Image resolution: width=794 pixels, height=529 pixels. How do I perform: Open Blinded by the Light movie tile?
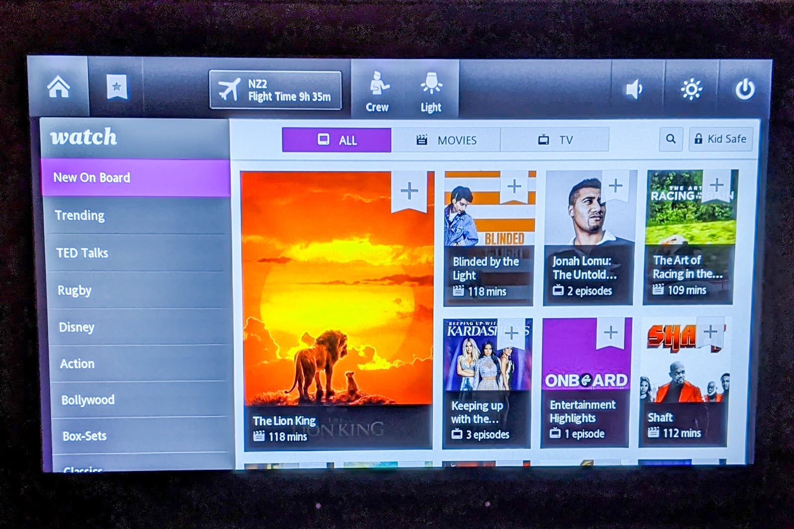pyautogui.click(x=489, y=238)
